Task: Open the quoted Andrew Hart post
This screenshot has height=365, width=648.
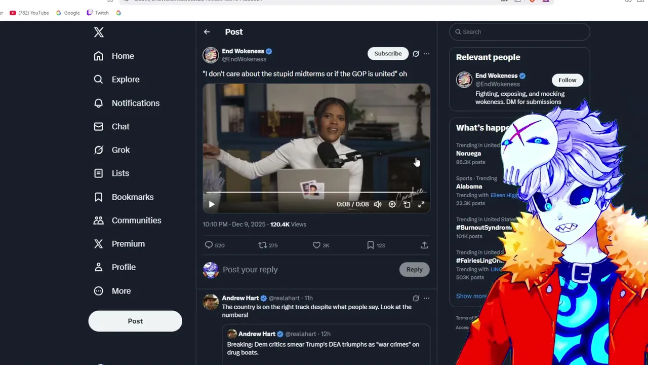Action: [326, 345]
